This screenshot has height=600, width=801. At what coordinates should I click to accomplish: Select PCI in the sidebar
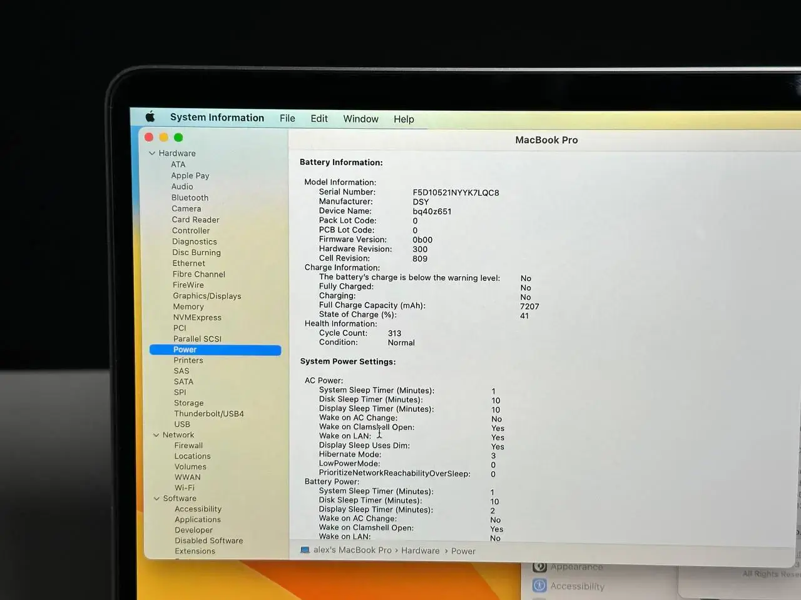coord(180,328)
